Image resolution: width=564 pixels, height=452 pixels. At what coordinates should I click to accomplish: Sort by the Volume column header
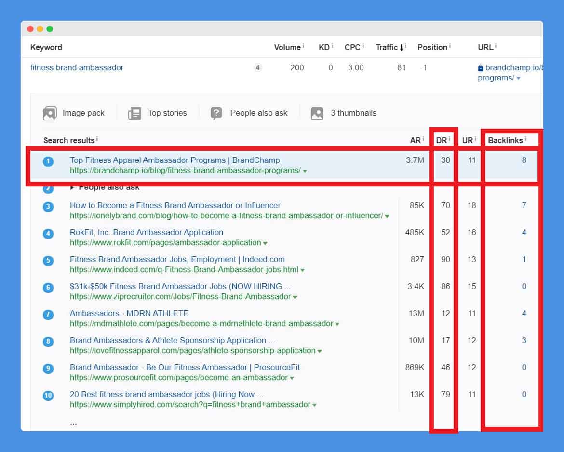287,48
